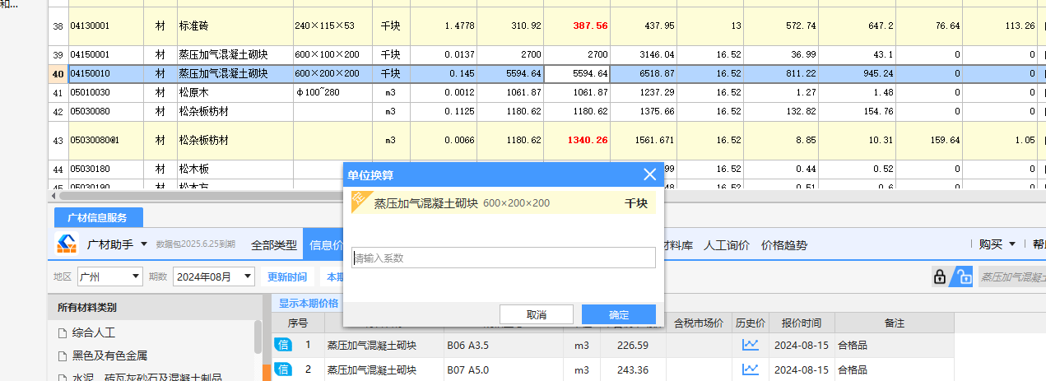The width and height of the screenshot is (1046, 381).
Task: Click the 请输入系数 coefficient field
Action: point(504,258)
